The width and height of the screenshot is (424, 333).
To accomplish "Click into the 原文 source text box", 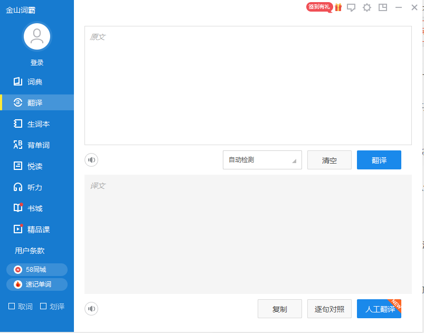I will [248, 85].
